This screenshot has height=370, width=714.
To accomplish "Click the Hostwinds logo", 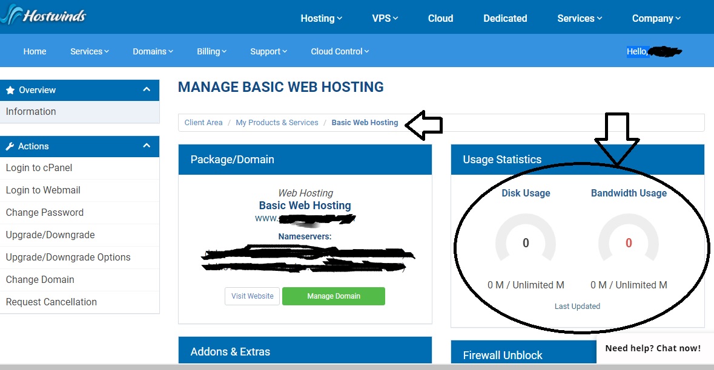I will 43,15.
